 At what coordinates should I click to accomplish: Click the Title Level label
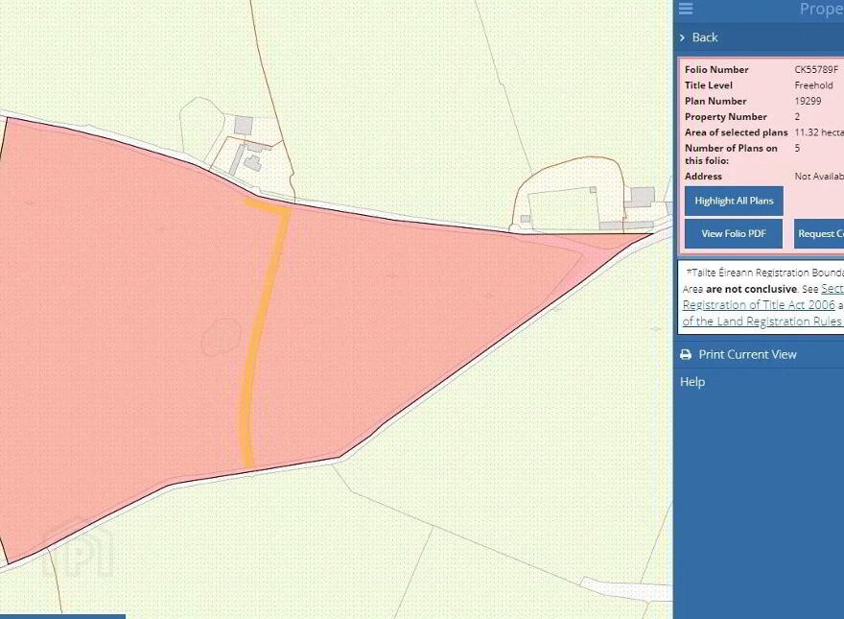click(709, 85)
